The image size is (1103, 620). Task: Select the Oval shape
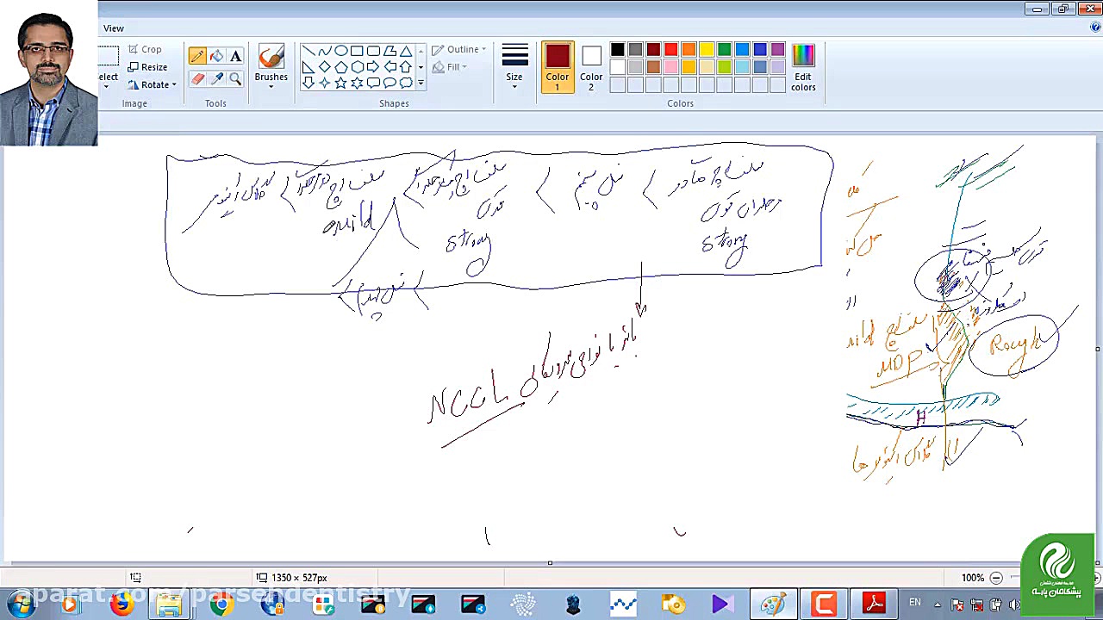pyautogui.click(x=341, y=51)
